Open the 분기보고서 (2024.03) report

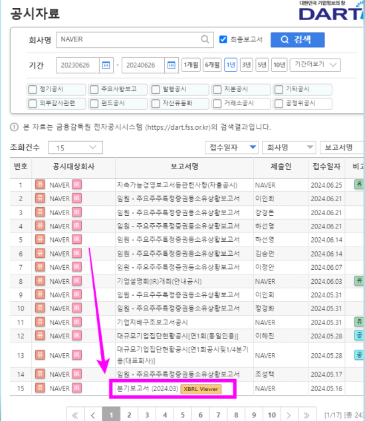[x=148, y=388]
